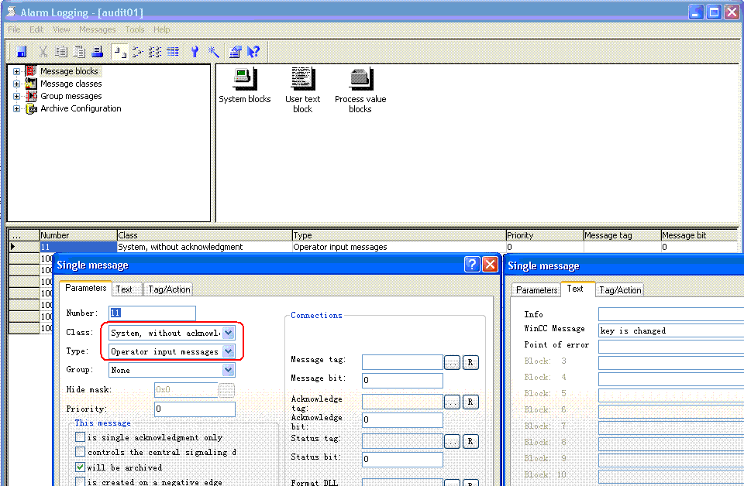
Task: Switch to large icons view in toolbar
Action: [x=120, y=52]
